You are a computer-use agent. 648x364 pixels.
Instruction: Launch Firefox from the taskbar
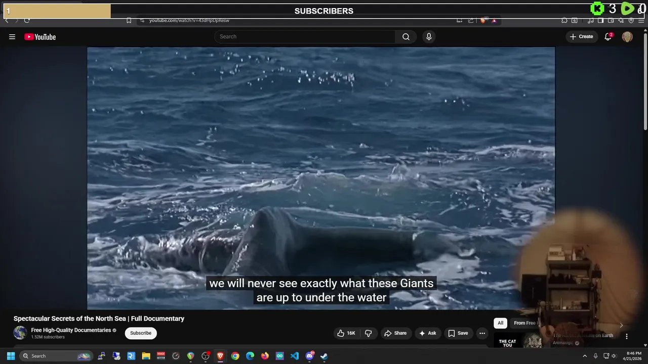(x=265, y=356)
